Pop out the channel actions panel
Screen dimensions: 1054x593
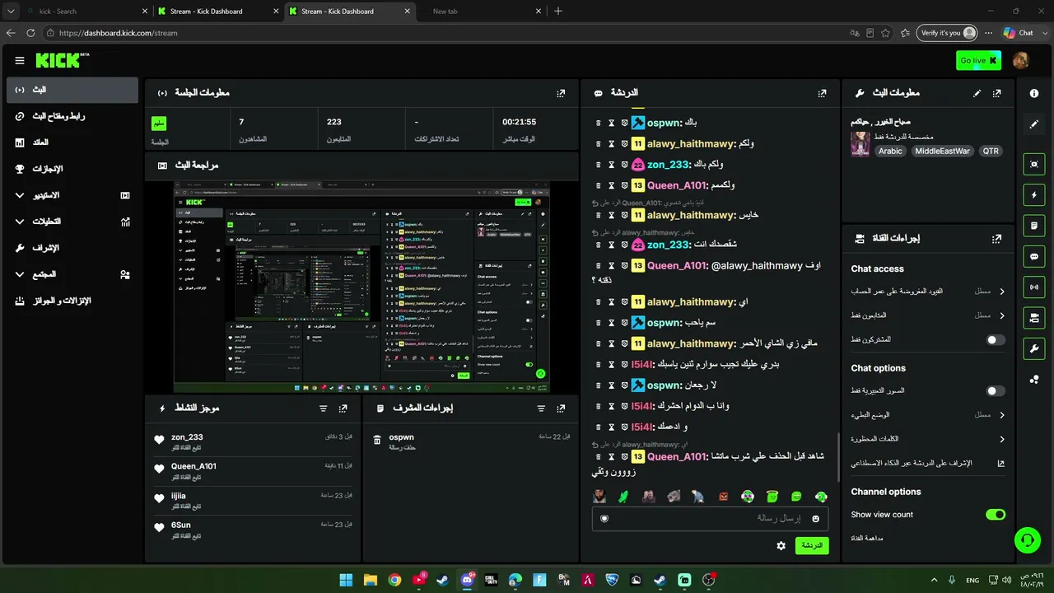(x=997, y=238)
